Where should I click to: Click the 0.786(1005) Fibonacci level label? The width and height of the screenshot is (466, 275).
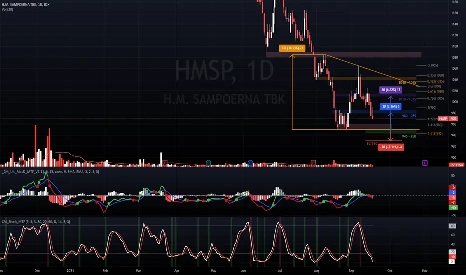[435, 98]
